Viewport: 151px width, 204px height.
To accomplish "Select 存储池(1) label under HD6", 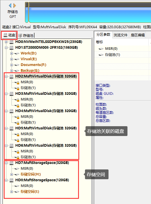I will (28, 157).
